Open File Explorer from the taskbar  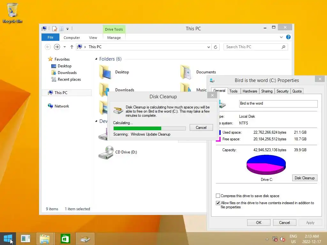click(45, 239)
